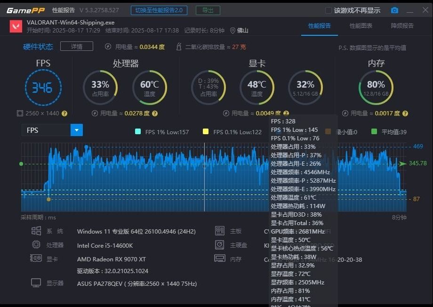433x307 pixels.
Task: Click the FPS 1% Low:157 legend text
Action: 167,132
